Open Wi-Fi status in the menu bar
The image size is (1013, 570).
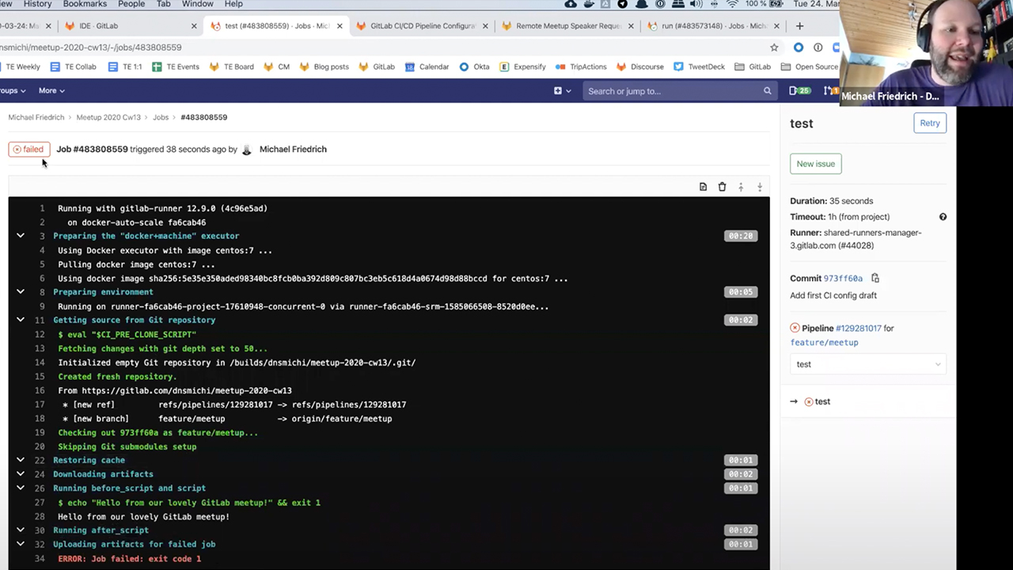coord(732,4)
